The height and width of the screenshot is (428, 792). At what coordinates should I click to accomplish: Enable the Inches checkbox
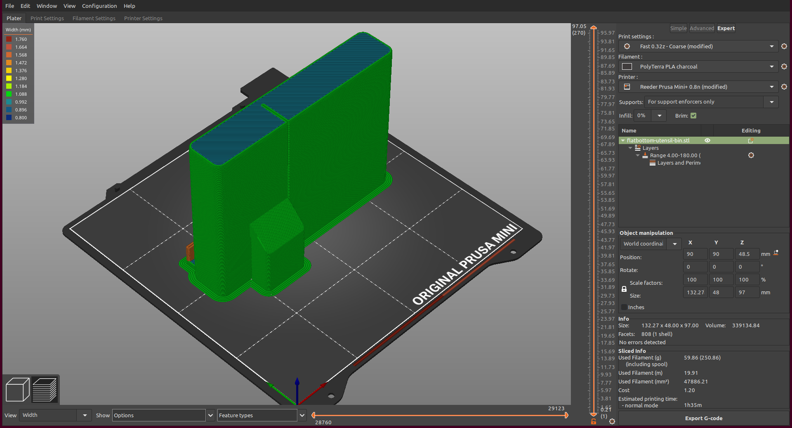[x=623, y=307]
